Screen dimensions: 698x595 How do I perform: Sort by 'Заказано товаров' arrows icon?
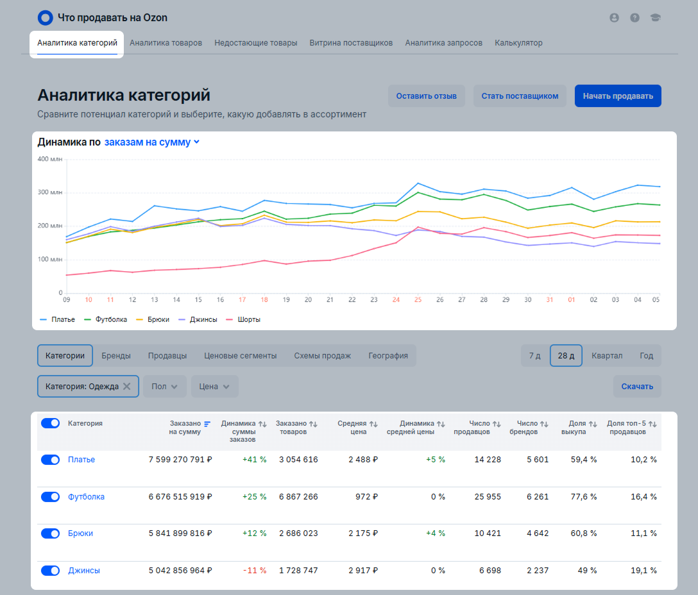(313, 424)
